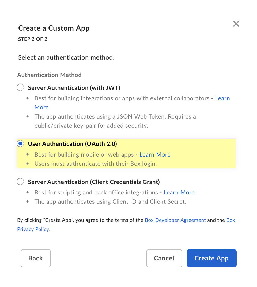Open the Box Developer Agreement link
This screenshot has width=257, height=287.
[175, 220]
